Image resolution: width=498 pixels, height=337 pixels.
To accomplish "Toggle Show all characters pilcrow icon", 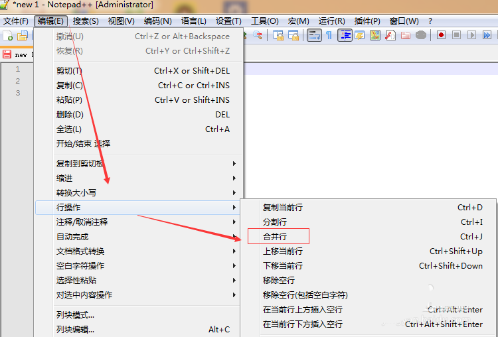I will 329,35.
